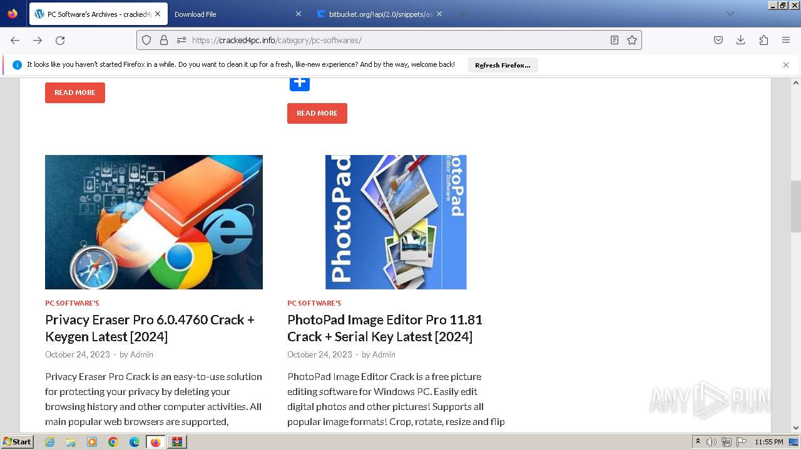This screenshot has height=450, width=801.
Task: Open the Windows Start menu
Action: tap(17, 442)
